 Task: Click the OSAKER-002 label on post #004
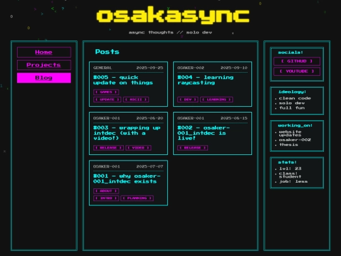click(x=191, y=68)
